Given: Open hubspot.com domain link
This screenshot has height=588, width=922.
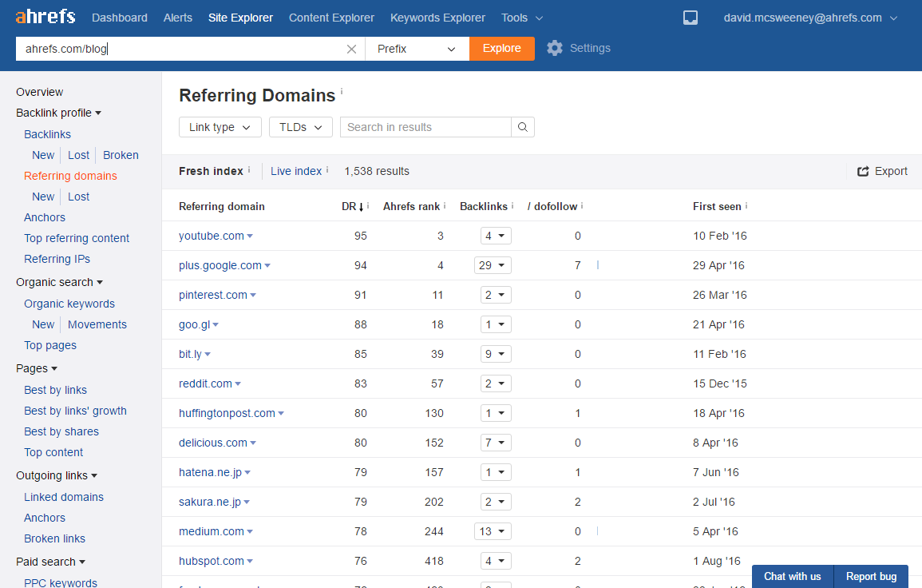Looking at the screenshot, I should point(211,561).
